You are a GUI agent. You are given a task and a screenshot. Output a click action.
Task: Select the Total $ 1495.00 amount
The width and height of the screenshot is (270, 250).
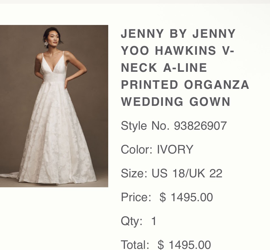(184, 245)
